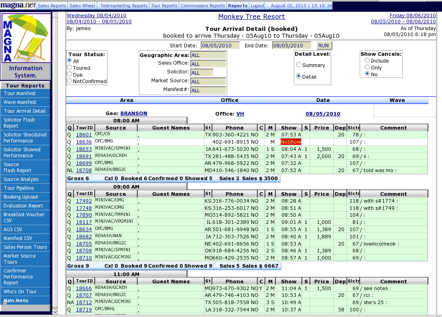Open tour ID 18636
The width and height of the screenshot is (442, 317).
pyautogui.click(x=84, y=142)
